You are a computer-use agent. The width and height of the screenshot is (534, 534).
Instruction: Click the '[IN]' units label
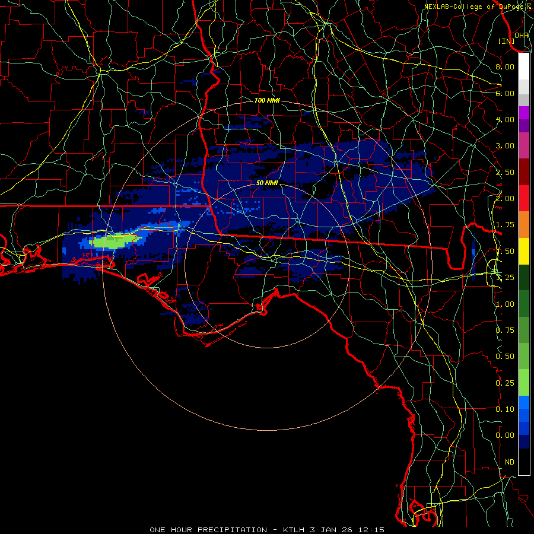507,41
